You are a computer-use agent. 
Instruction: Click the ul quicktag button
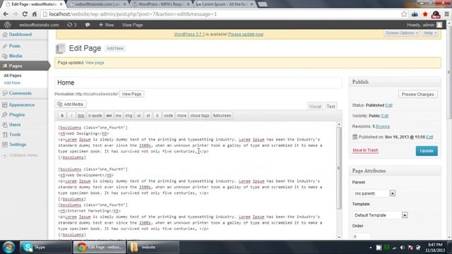coord(138,116)
